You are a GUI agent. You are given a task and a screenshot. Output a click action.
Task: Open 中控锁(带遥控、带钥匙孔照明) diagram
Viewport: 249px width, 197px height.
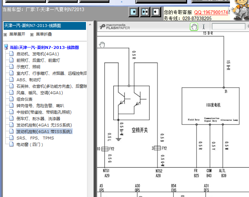[x=44, y=112]
